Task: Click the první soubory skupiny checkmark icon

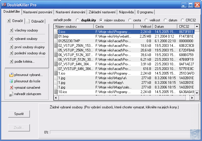Action: [11, 47]
